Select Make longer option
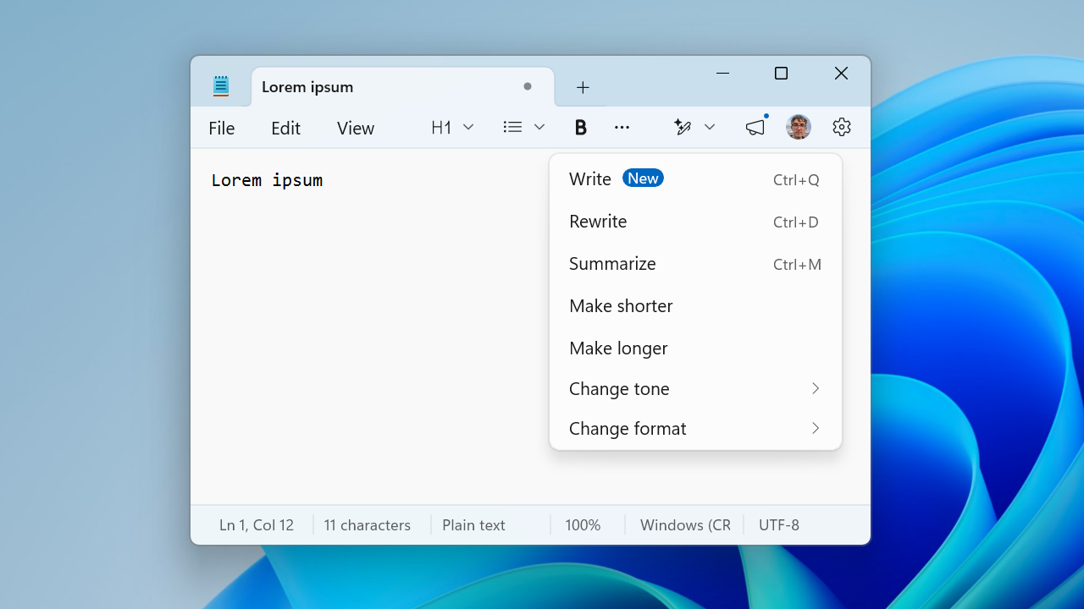 point(695,348)
